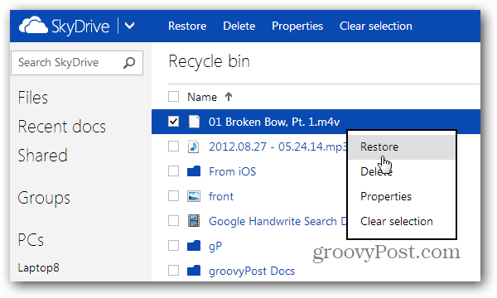The height and width of the screenshot is (298, 497).
Task: Check the groovyPost Docs checkbox
Action: [x=173, y=271]
